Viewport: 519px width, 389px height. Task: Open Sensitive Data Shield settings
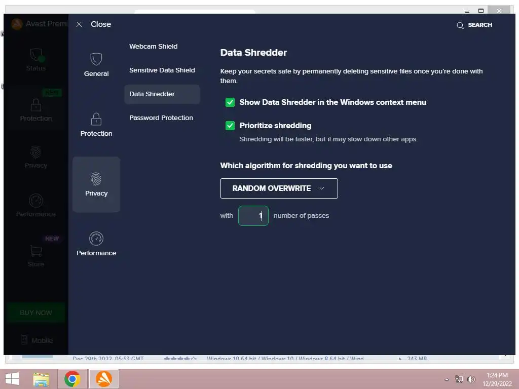162,70
